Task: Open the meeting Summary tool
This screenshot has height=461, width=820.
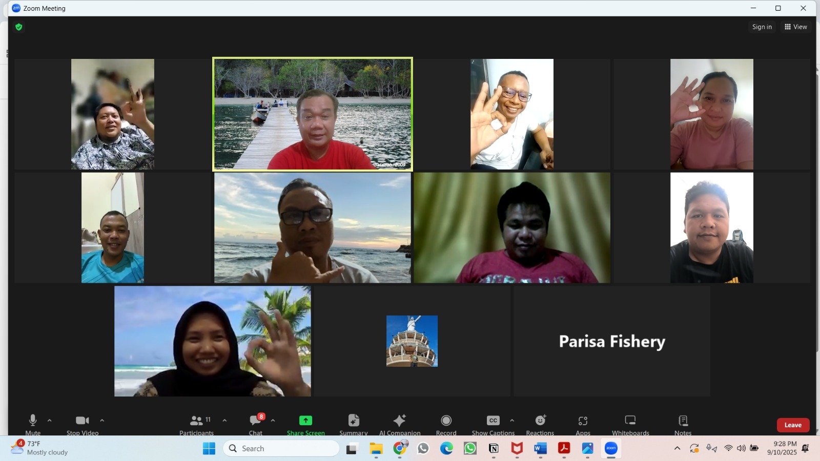Action: pos(353,424)
